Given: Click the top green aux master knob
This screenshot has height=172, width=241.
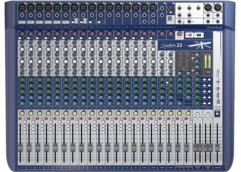Looking at the screenshot, I should pyautogui.click(x=197, y=79).
